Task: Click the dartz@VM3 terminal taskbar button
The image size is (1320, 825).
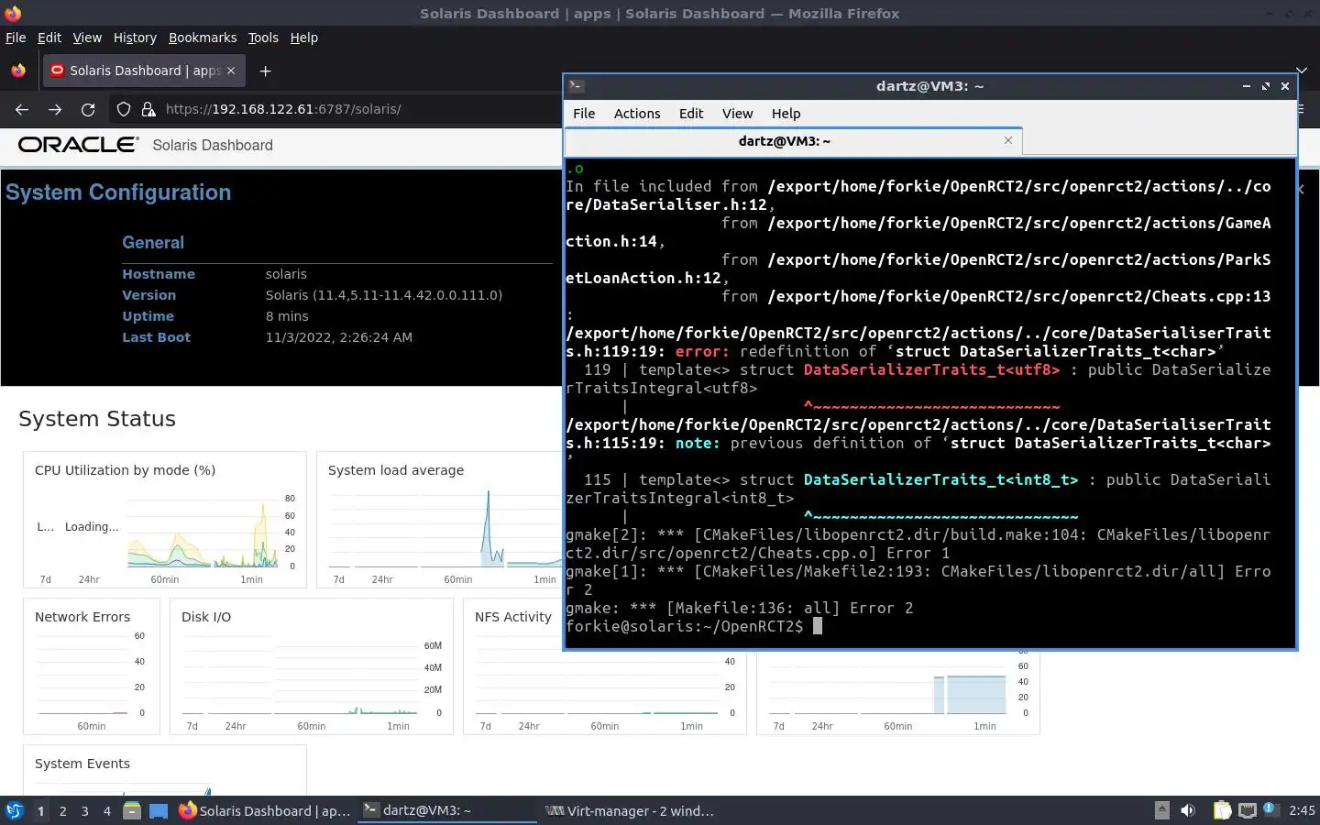Action: 447,810
